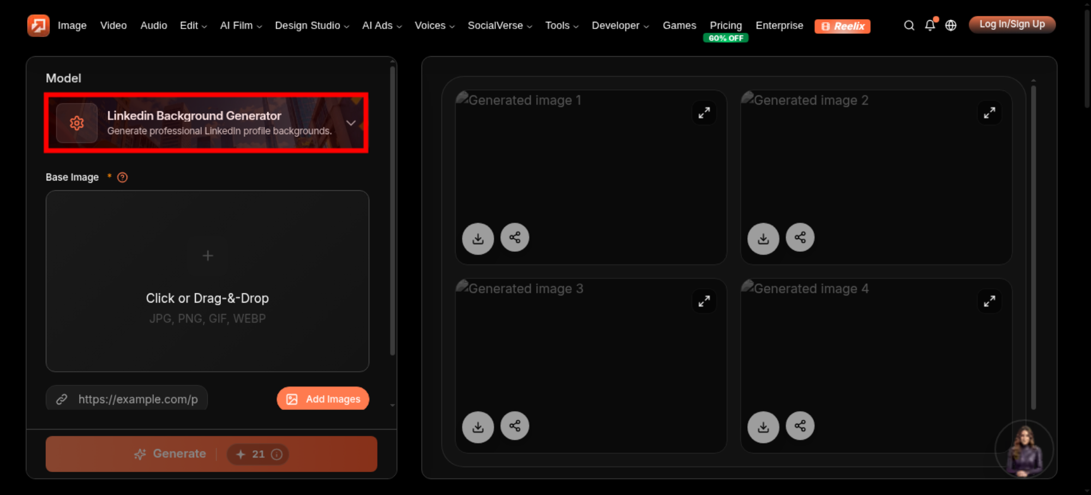This screenshot has width=1091, height=495.
Task: Expand the Developer menu
Action: pos(621,26)
